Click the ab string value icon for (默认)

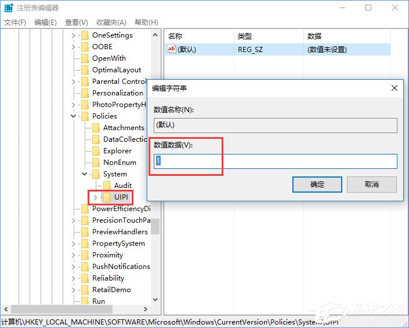[171, 49]
